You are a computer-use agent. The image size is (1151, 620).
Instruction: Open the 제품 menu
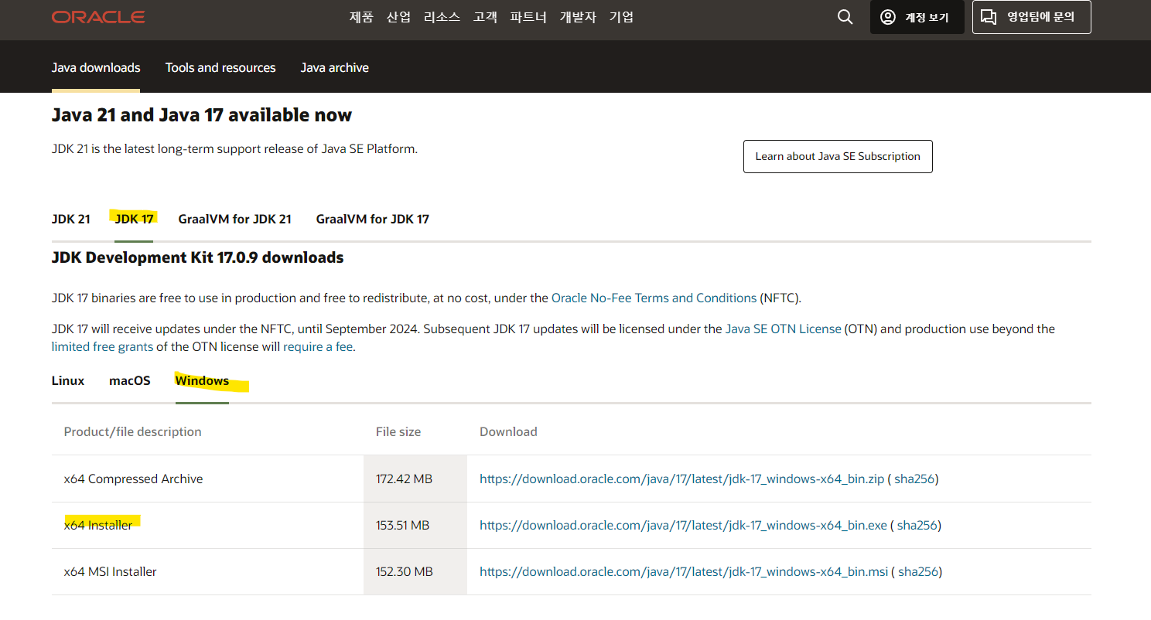pyautogui.click(x=362, y=17)
